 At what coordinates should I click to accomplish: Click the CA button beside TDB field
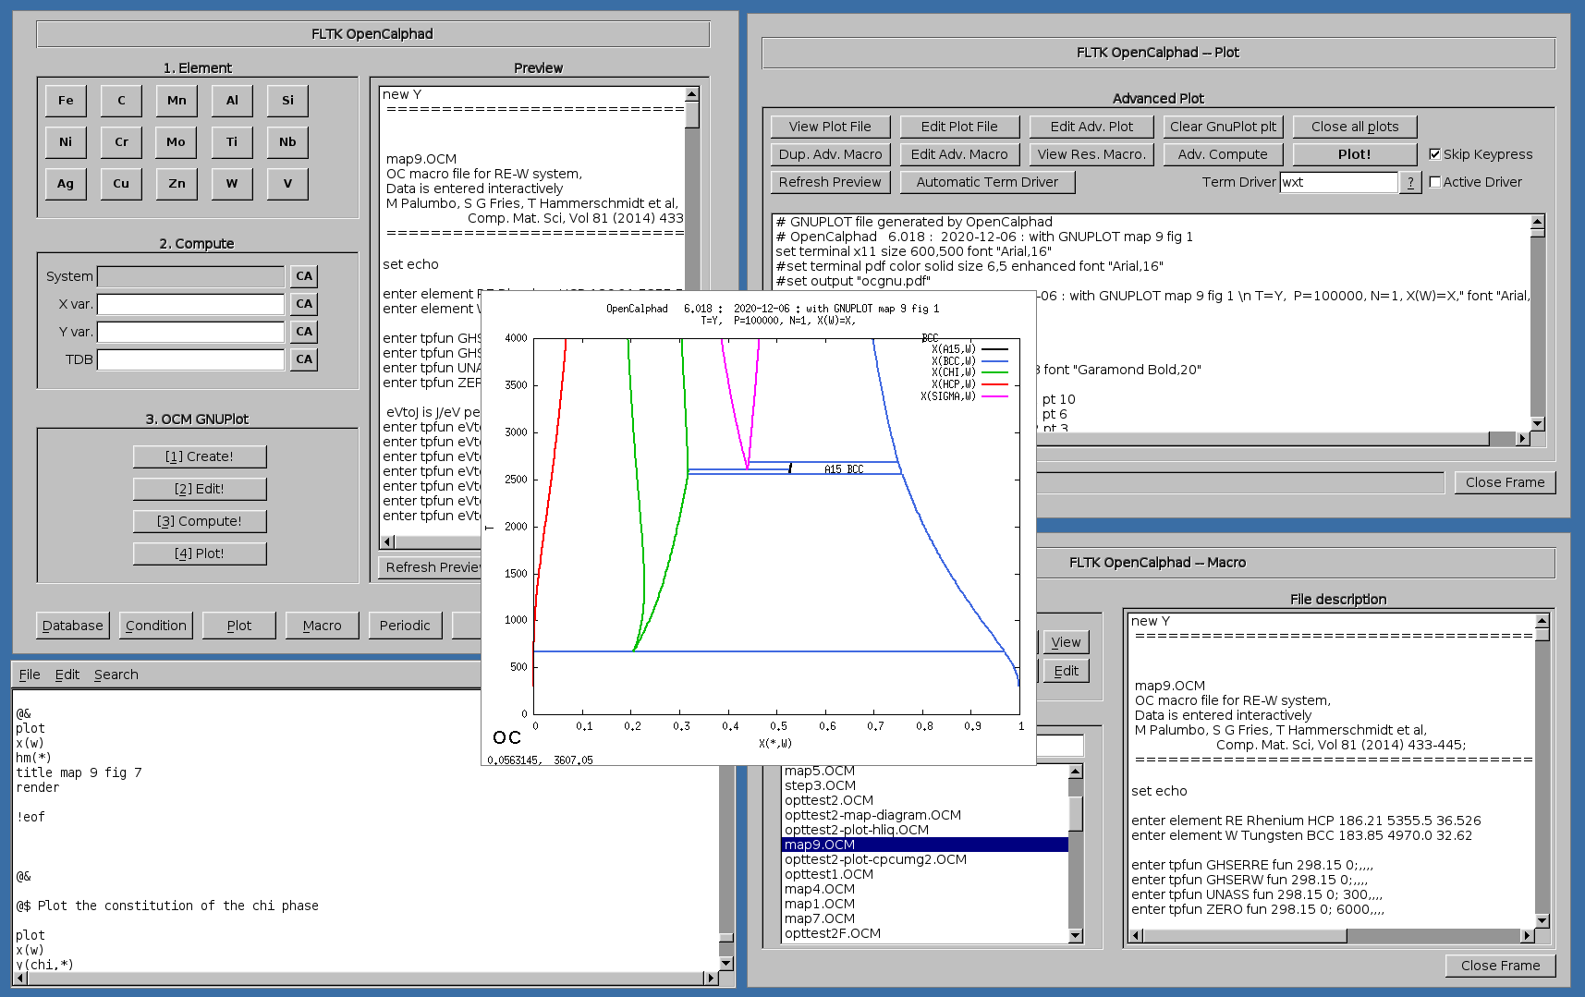(x=304, y=359)
